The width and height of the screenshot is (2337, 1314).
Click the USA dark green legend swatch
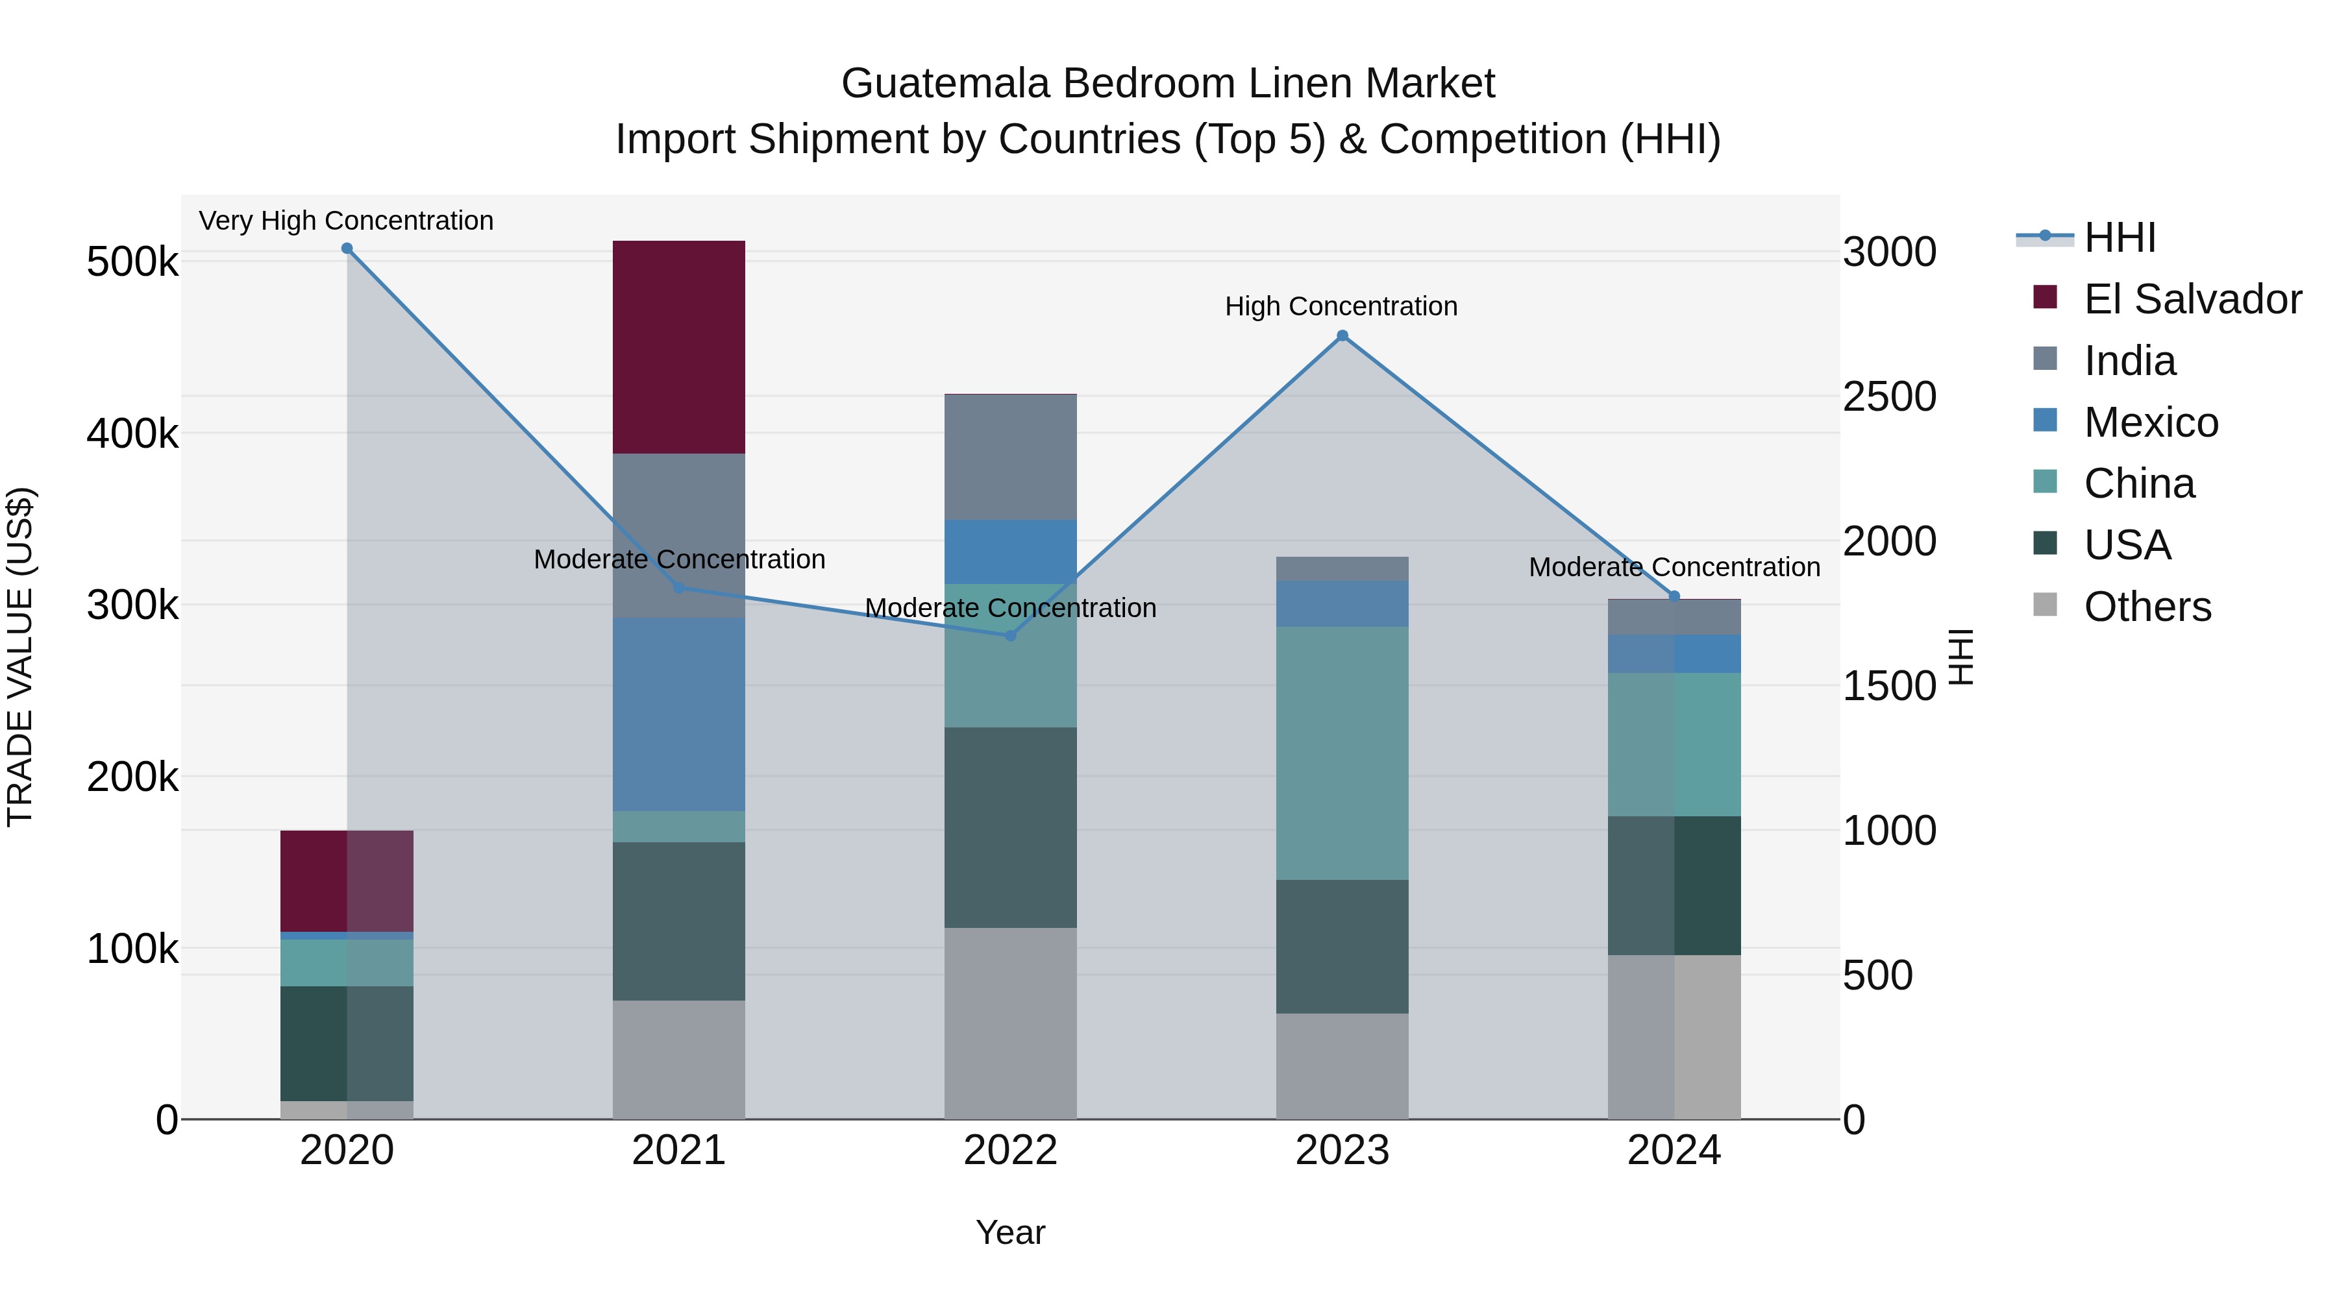point(2045,543)
